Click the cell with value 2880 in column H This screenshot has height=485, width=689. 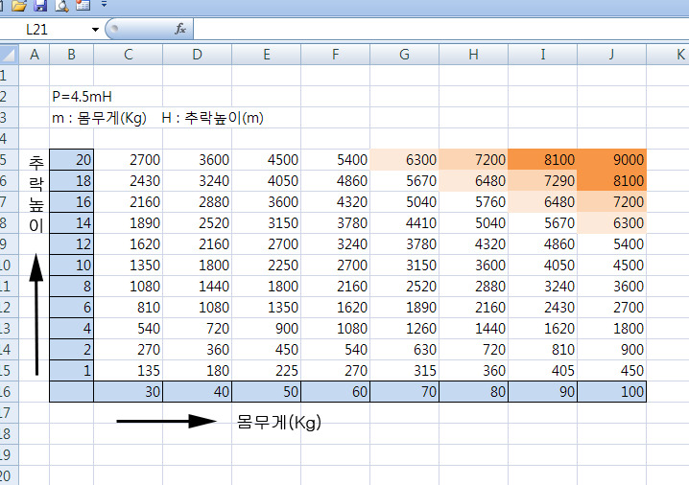[x=473, y=287]
